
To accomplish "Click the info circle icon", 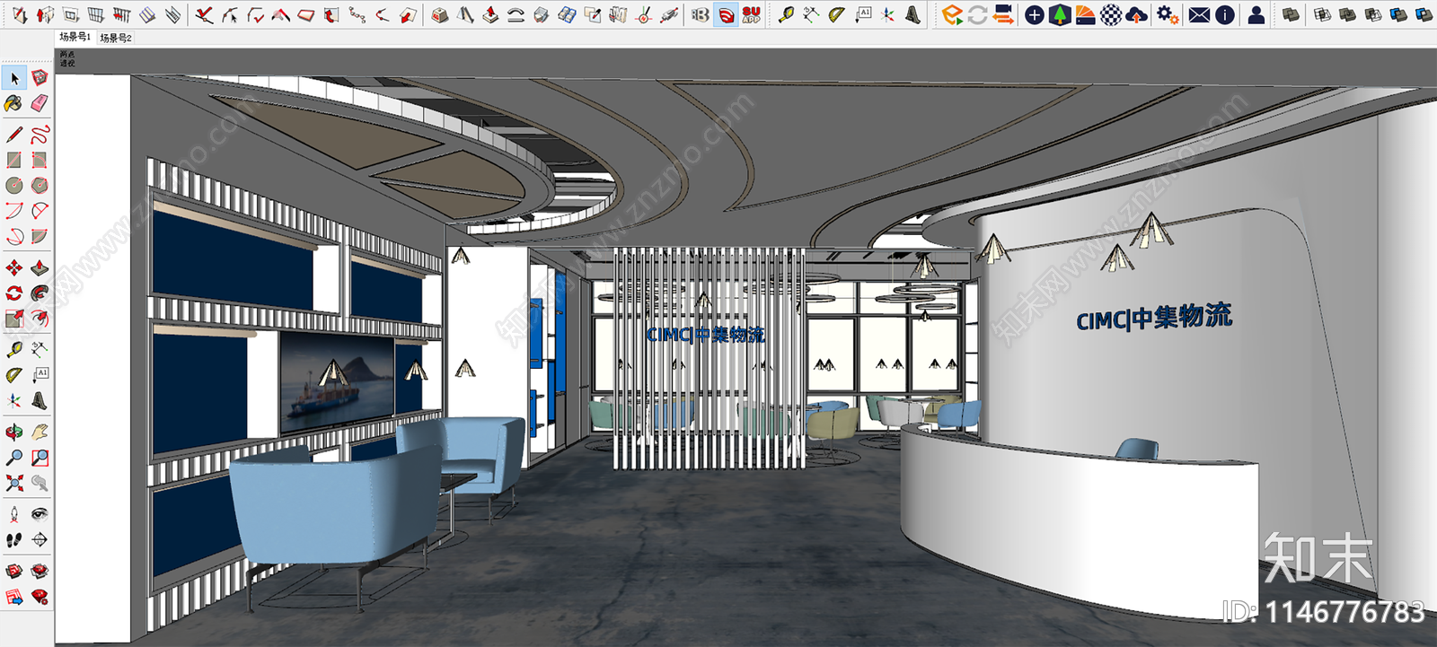I will click(1224, 14).
